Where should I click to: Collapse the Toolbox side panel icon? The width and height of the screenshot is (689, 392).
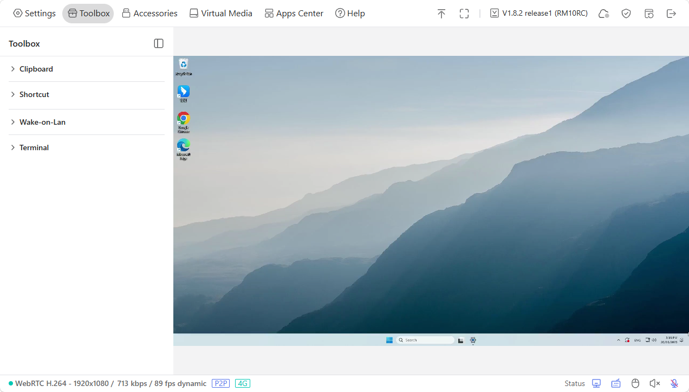coord(159,43)
